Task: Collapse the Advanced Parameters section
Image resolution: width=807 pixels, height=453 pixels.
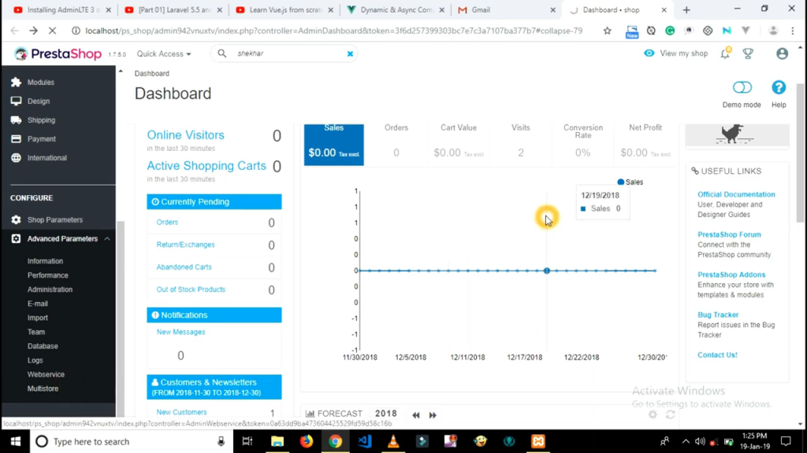Action: [x=107, y=239]
